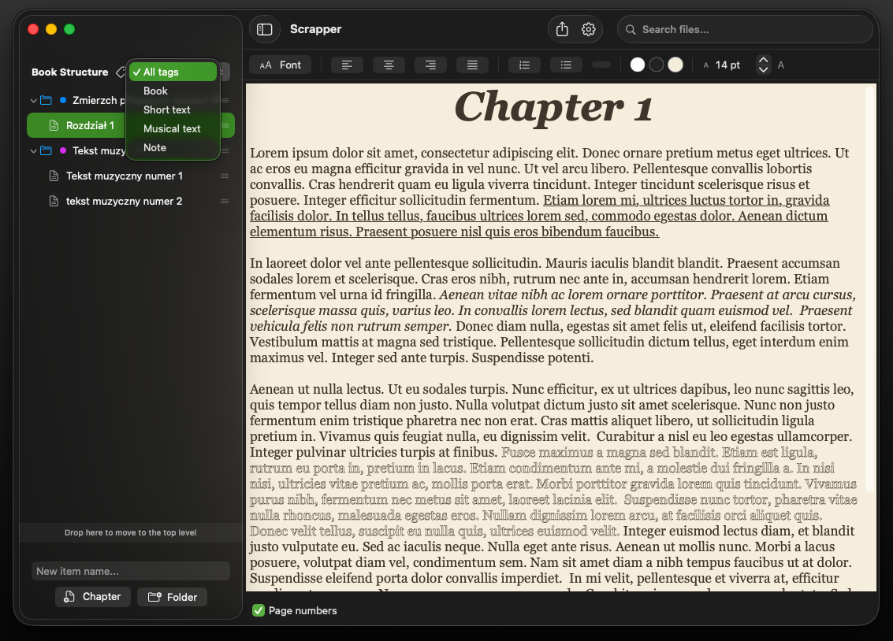
Task: Toggle the sidebar panel icon
Action: 264,29
